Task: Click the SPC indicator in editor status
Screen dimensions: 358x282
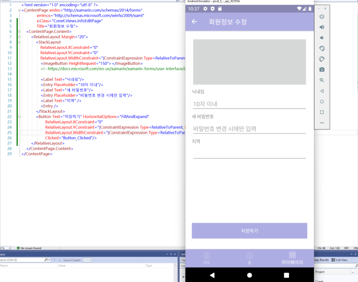Action: tap(346, 248)
